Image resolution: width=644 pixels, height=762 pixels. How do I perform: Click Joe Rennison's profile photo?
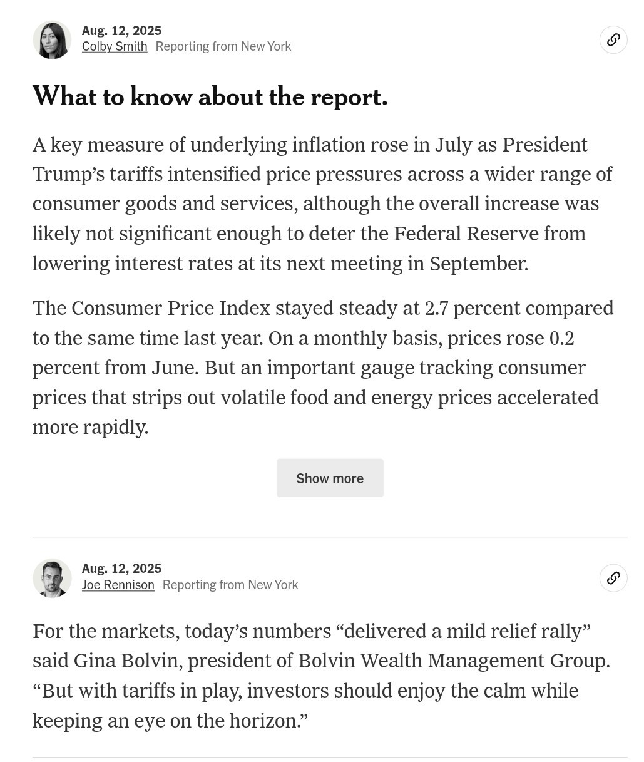[x=52, y=578]
